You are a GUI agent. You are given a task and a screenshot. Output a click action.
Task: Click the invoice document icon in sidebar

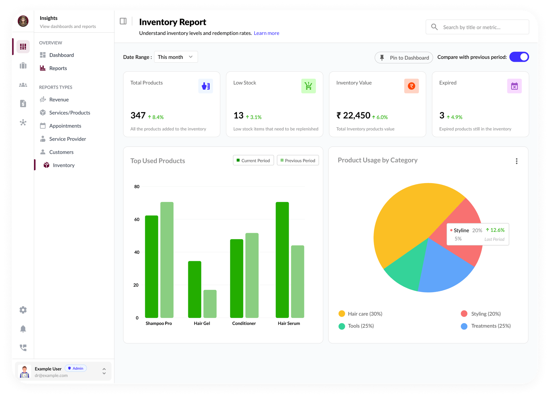[23, 104]
